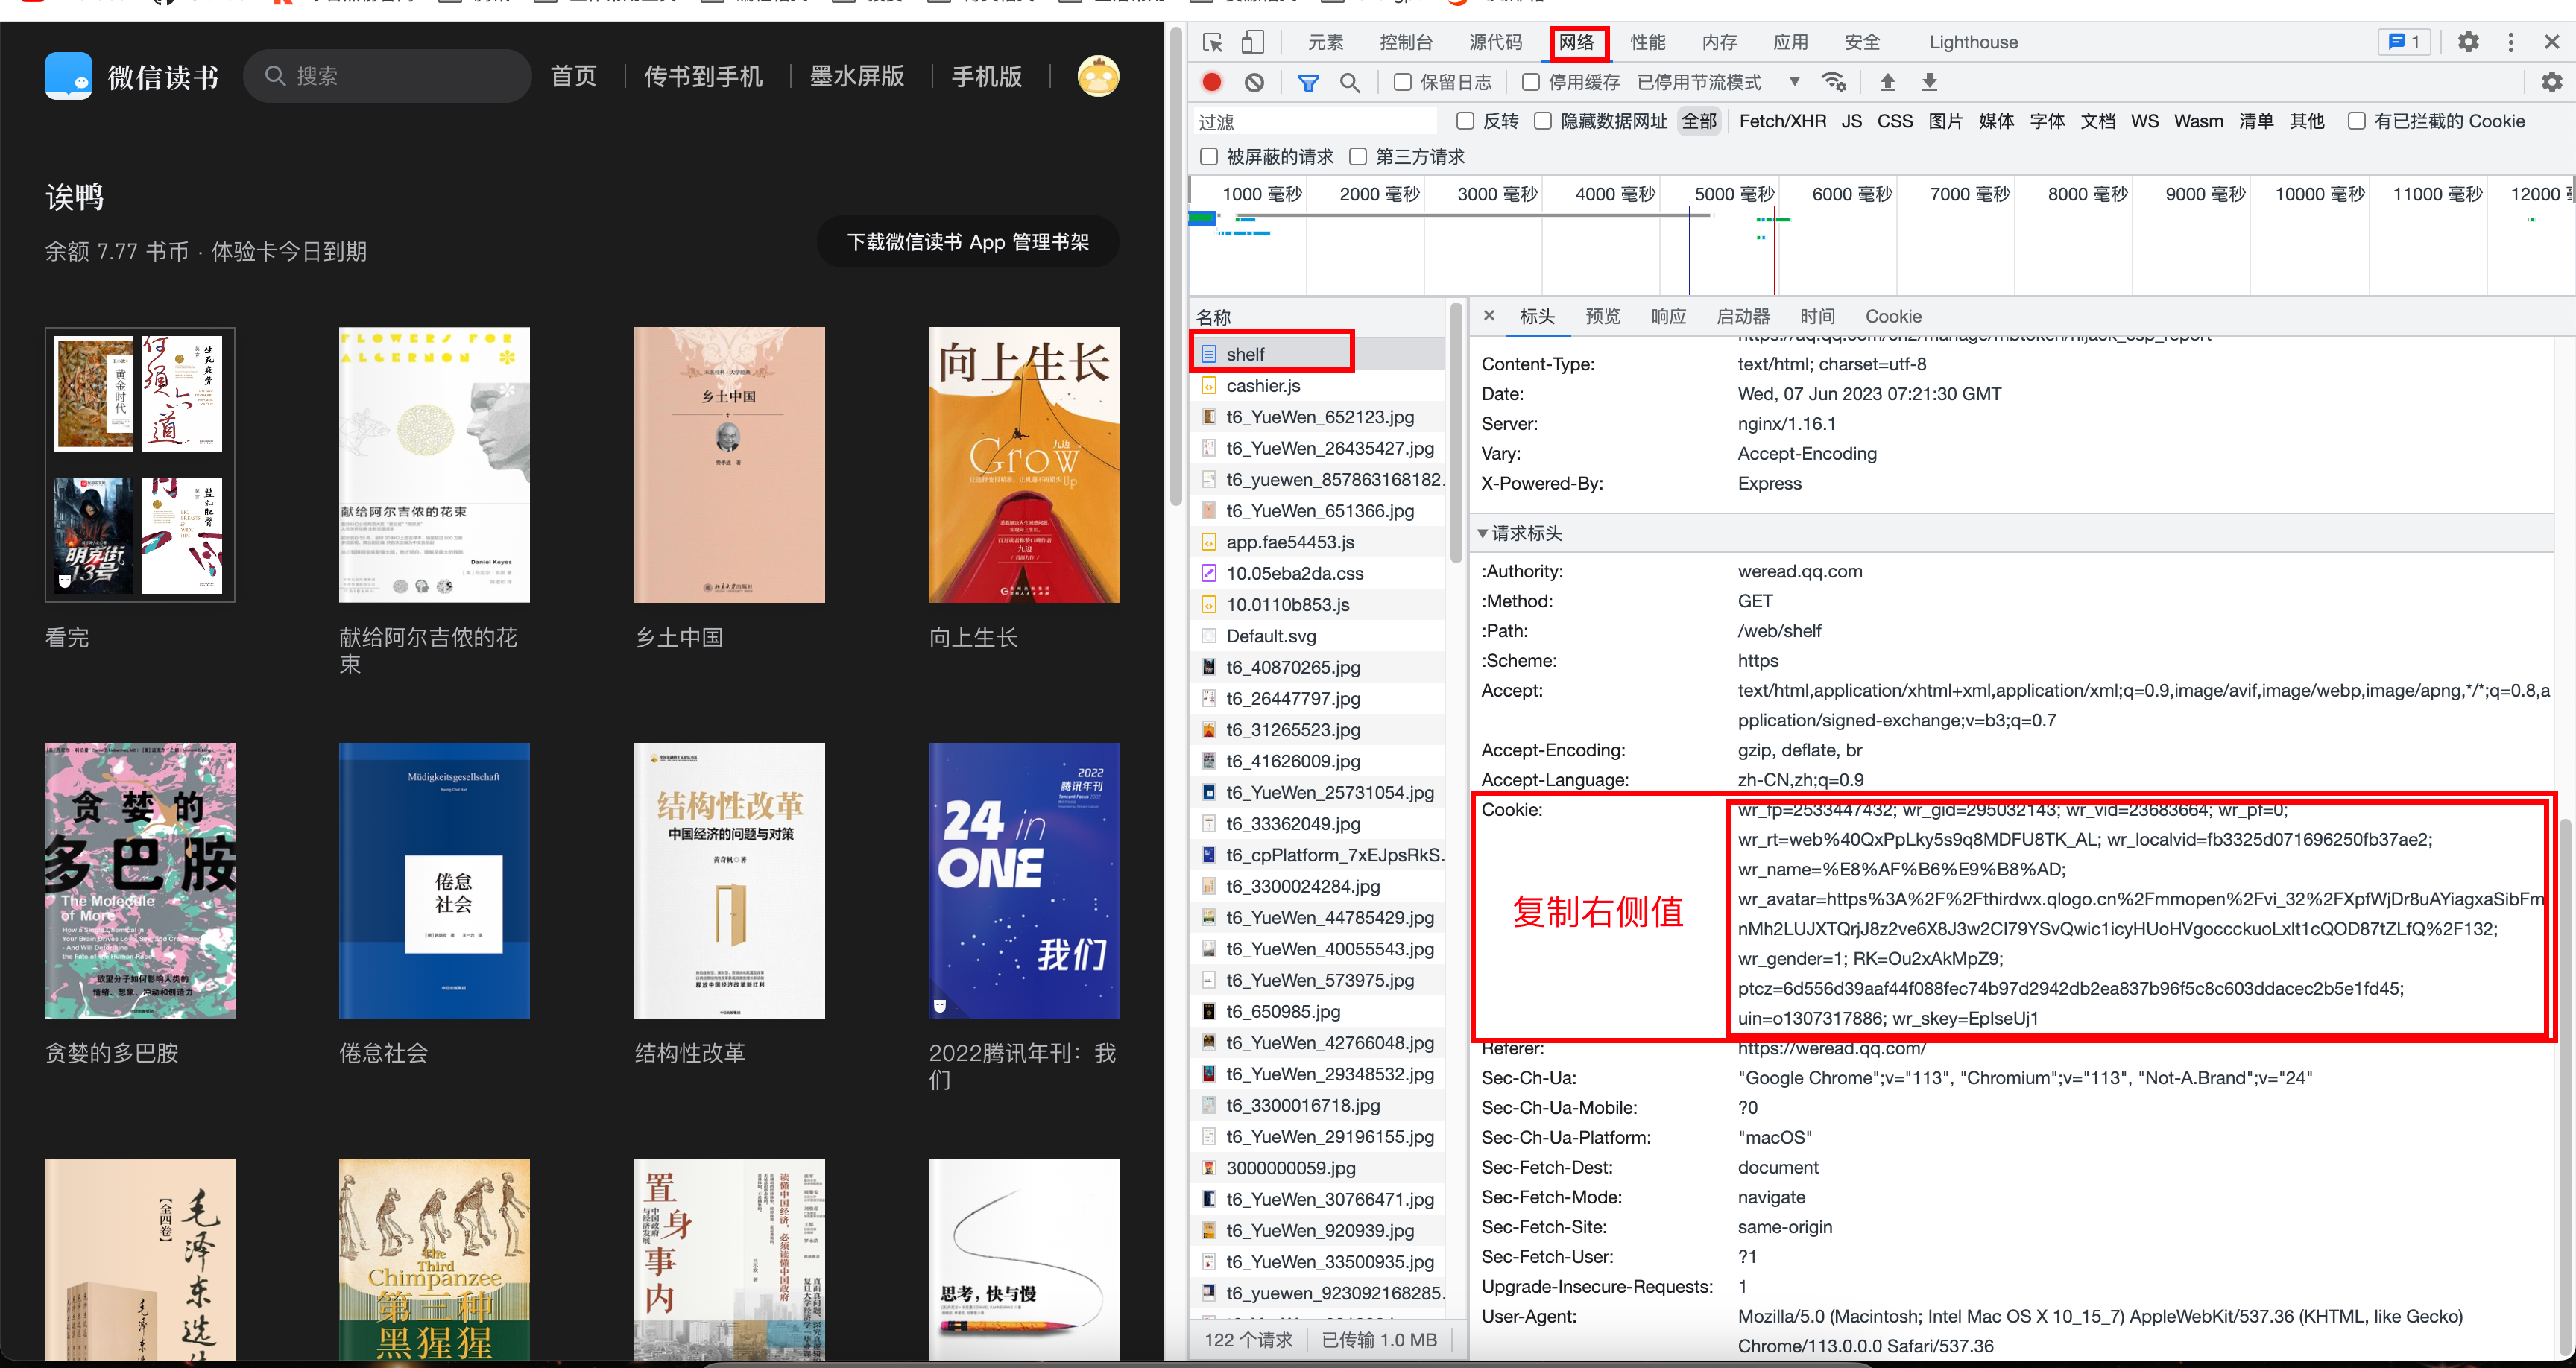Screen dimensions: 2576x1368
Task: Open the network search magnifier icon
Action: (x=1350, y=82)
